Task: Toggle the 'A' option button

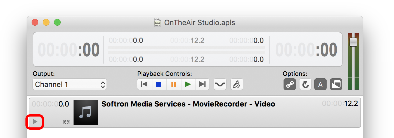Action: click(x=320, y=84)
